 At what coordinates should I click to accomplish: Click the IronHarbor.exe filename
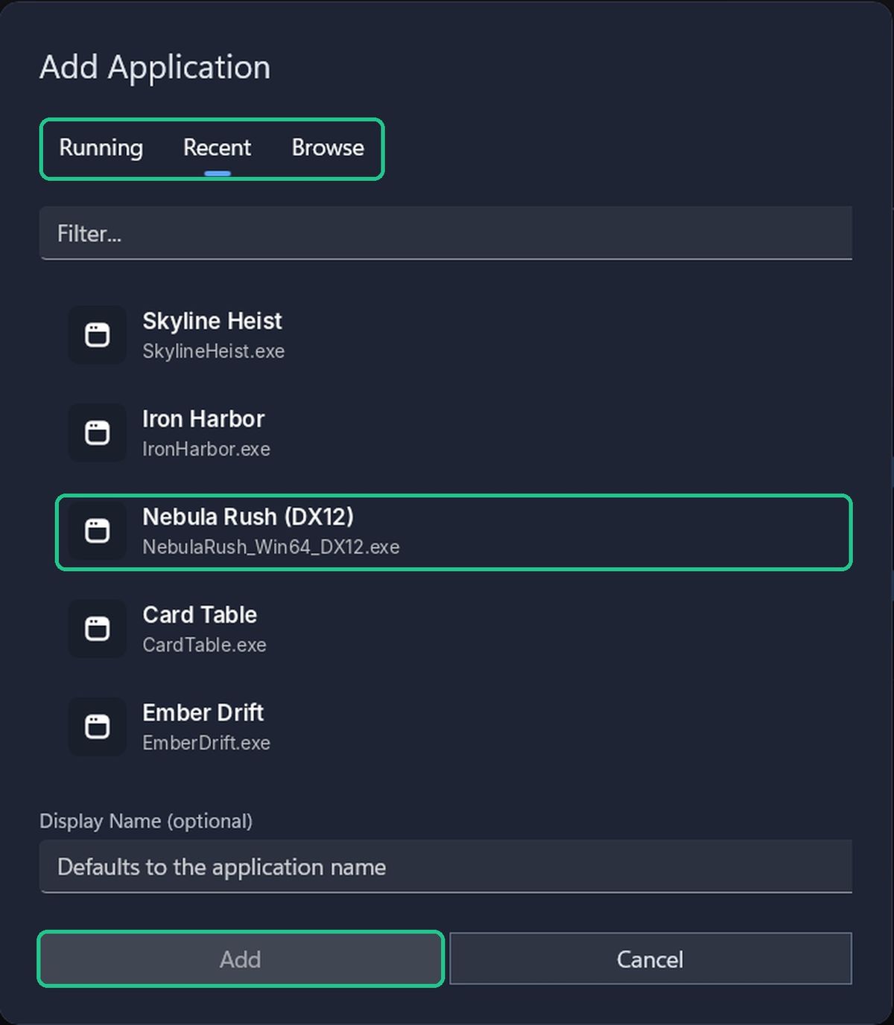coord(206,449)
